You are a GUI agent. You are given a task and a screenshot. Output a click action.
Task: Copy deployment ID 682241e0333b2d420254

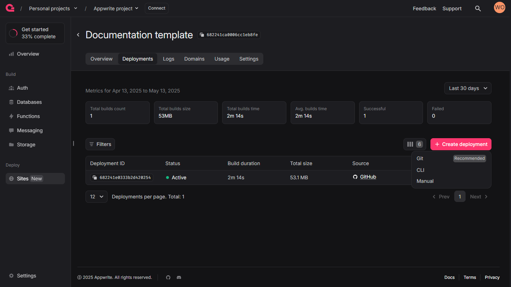(122, 178)
